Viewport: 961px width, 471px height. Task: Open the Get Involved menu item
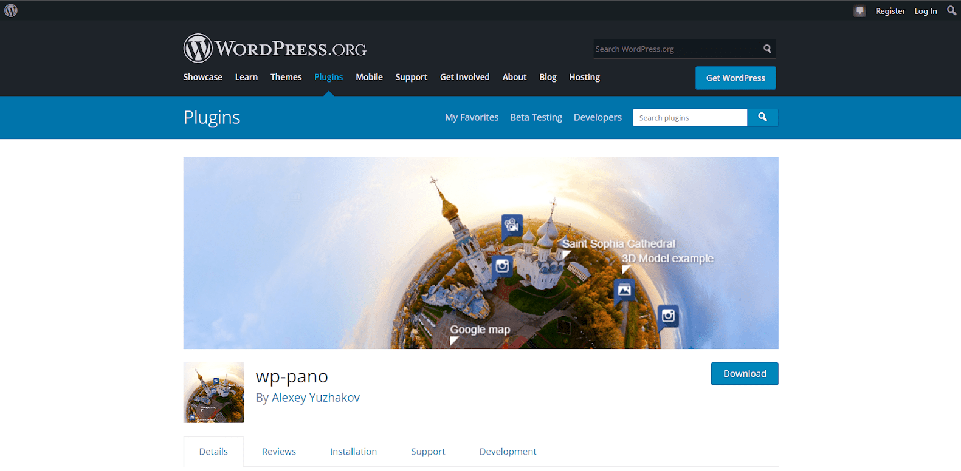coord(465,77)
